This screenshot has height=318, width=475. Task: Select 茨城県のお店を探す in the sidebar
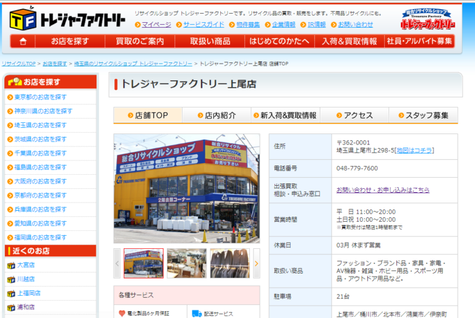[x=40, y=140]
